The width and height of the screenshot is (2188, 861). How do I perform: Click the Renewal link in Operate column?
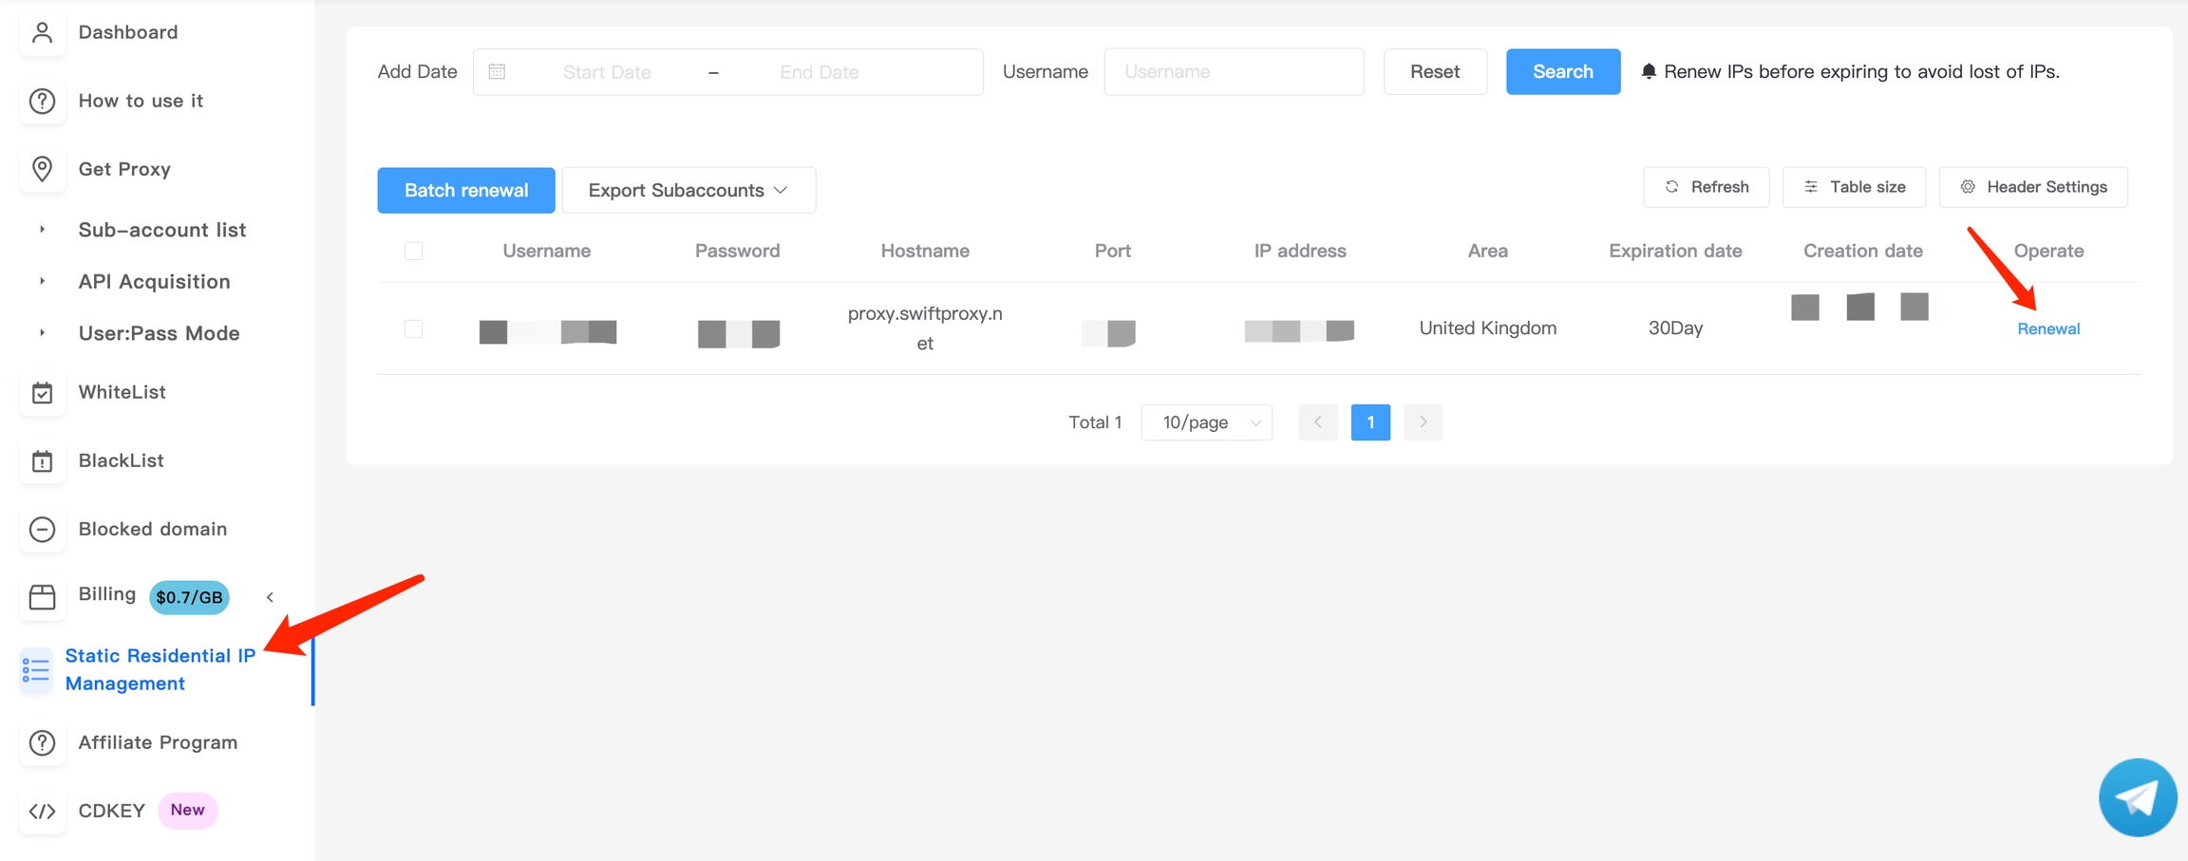point(2047,328)
